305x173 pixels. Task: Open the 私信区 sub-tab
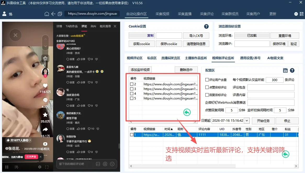click(x=152, y=58)
